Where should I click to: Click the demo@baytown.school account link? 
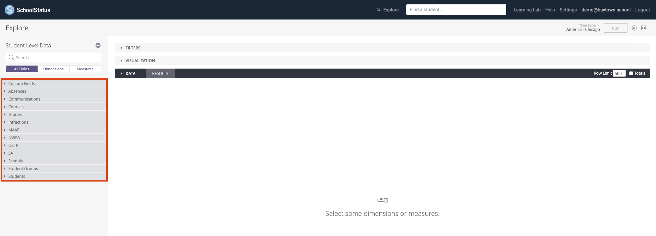coord(606,10)
